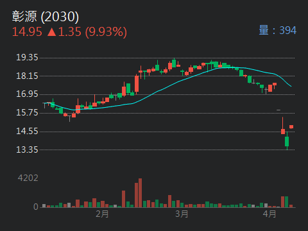Click the 16.95 price axis label

pos(27,94)
